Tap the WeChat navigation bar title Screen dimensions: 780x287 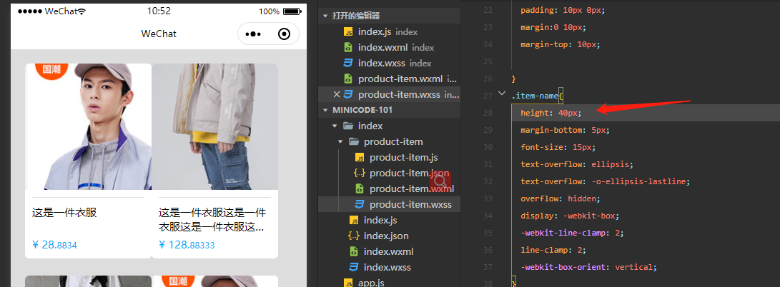coord(159,34)
